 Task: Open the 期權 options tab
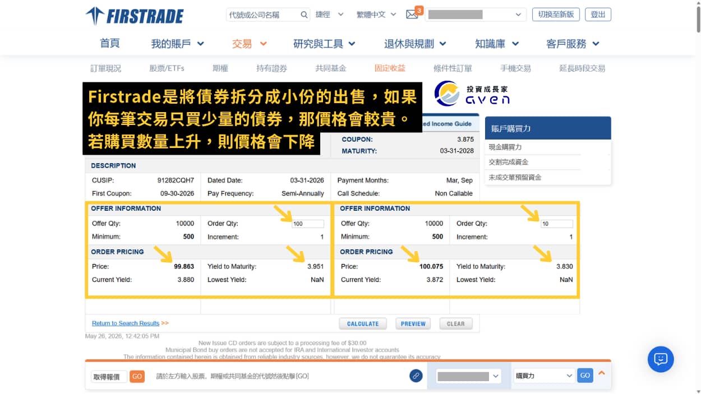click(x=220, y=68)
